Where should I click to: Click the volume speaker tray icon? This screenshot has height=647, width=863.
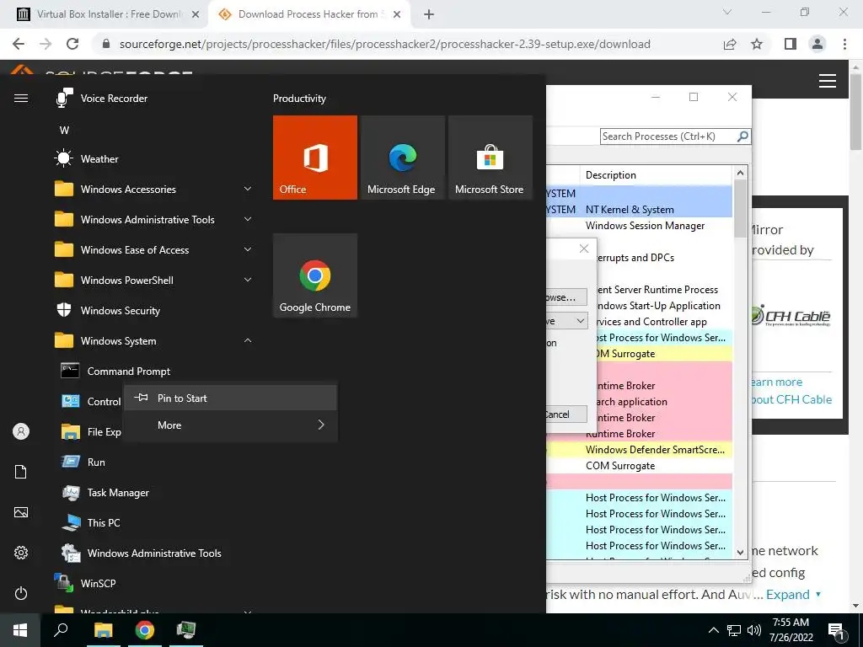coord(754,630)
